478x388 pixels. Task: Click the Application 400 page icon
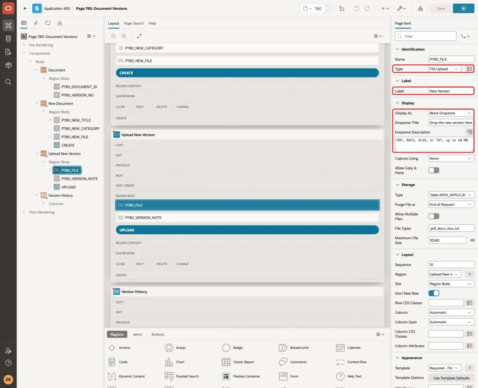(x=37, y=8)
